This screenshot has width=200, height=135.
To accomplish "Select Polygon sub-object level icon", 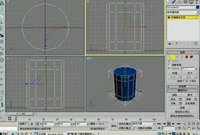I will coord(187,57).
